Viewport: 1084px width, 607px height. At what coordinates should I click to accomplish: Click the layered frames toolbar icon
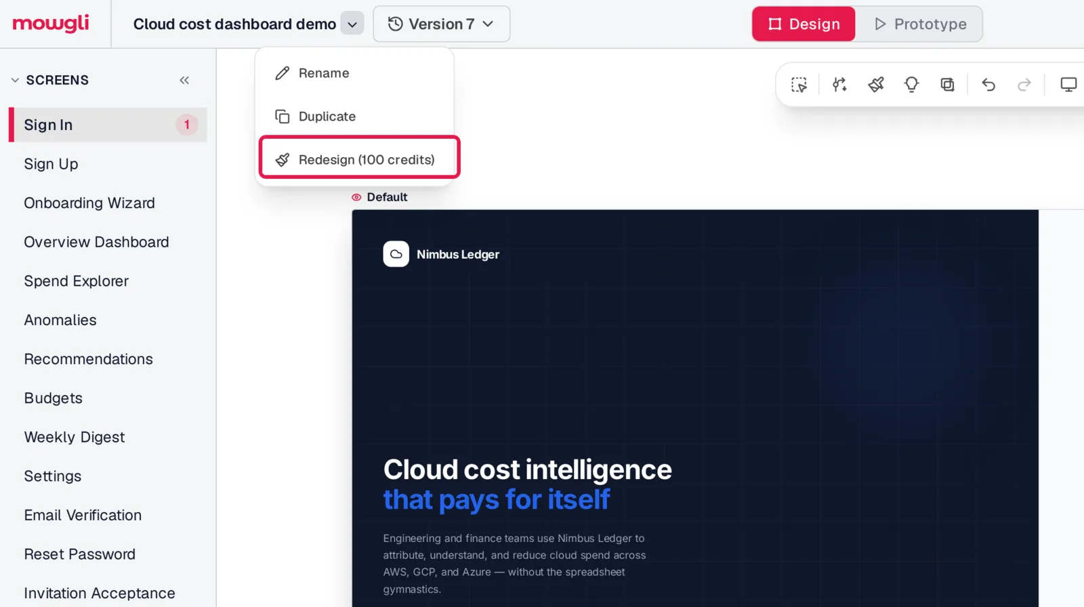948,85
